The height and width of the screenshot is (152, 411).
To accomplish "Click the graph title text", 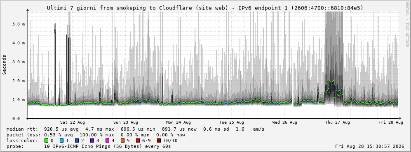I will pos(205,8).
